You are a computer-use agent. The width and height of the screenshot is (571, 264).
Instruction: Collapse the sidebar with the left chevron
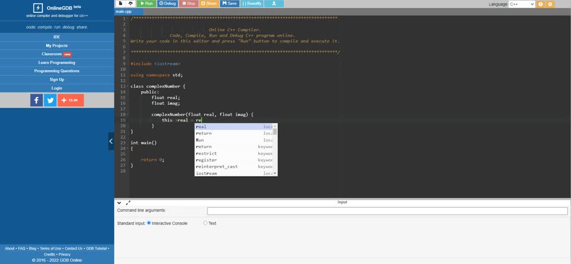(111, 141)
